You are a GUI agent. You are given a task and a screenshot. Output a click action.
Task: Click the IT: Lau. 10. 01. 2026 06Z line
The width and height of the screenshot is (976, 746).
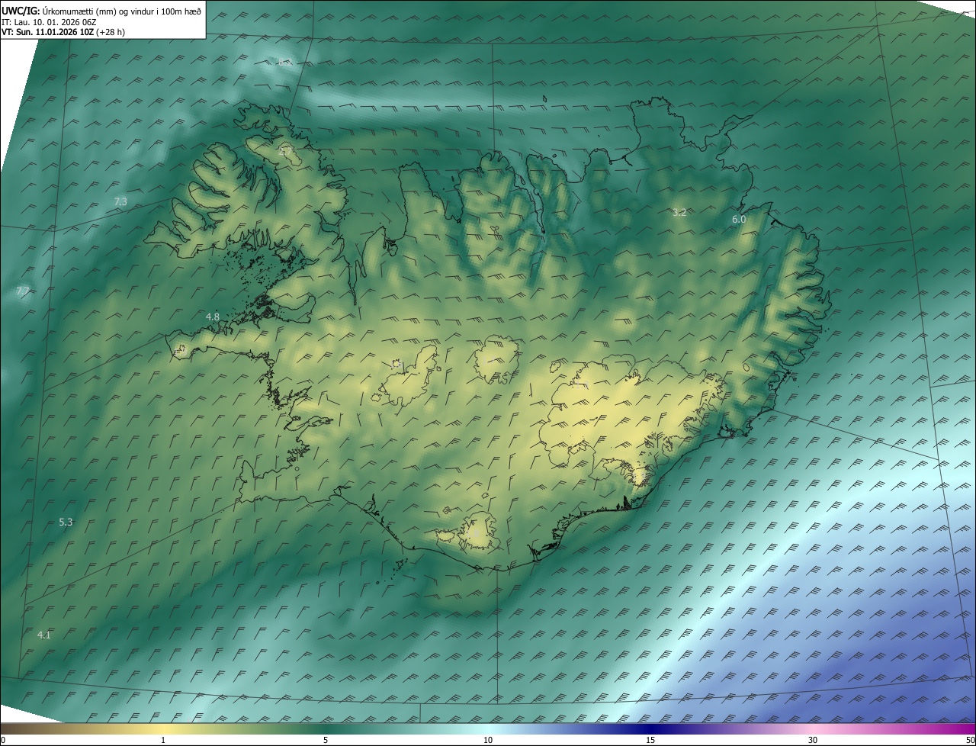(x=49, y=22)
